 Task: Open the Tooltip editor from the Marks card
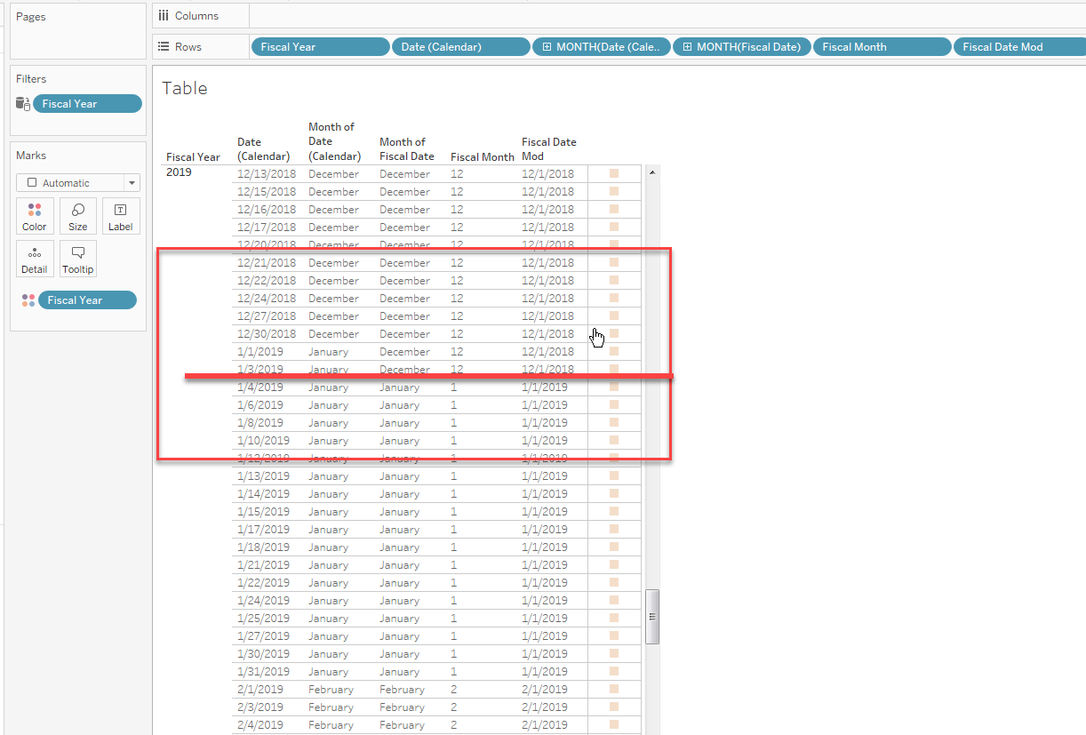click(x=77, y=259)
